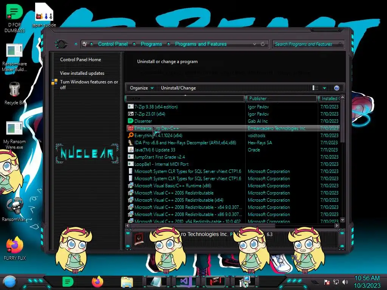Select 7-Zip 9.38 (x64 edition) row
This screenshot has width=387, height=290.
tap(232, 106)
